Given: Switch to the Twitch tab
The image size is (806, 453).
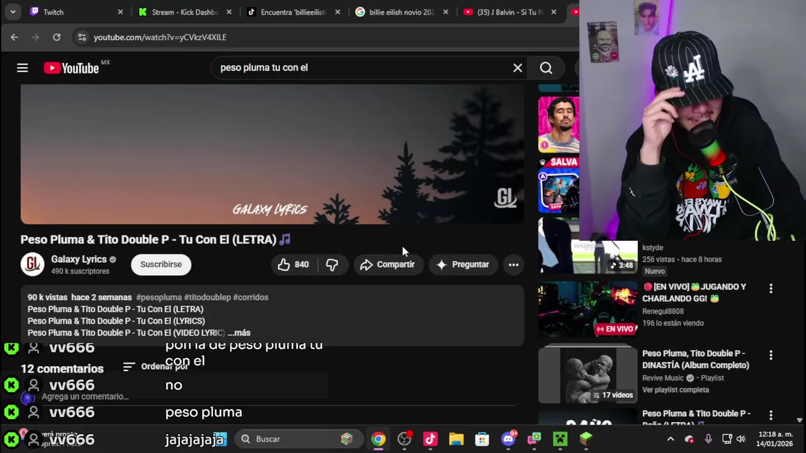Looking at the screenshot, I should [x=76, y=12].
